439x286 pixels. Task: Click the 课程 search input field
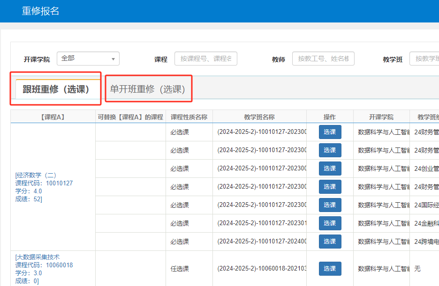[206, 59]
